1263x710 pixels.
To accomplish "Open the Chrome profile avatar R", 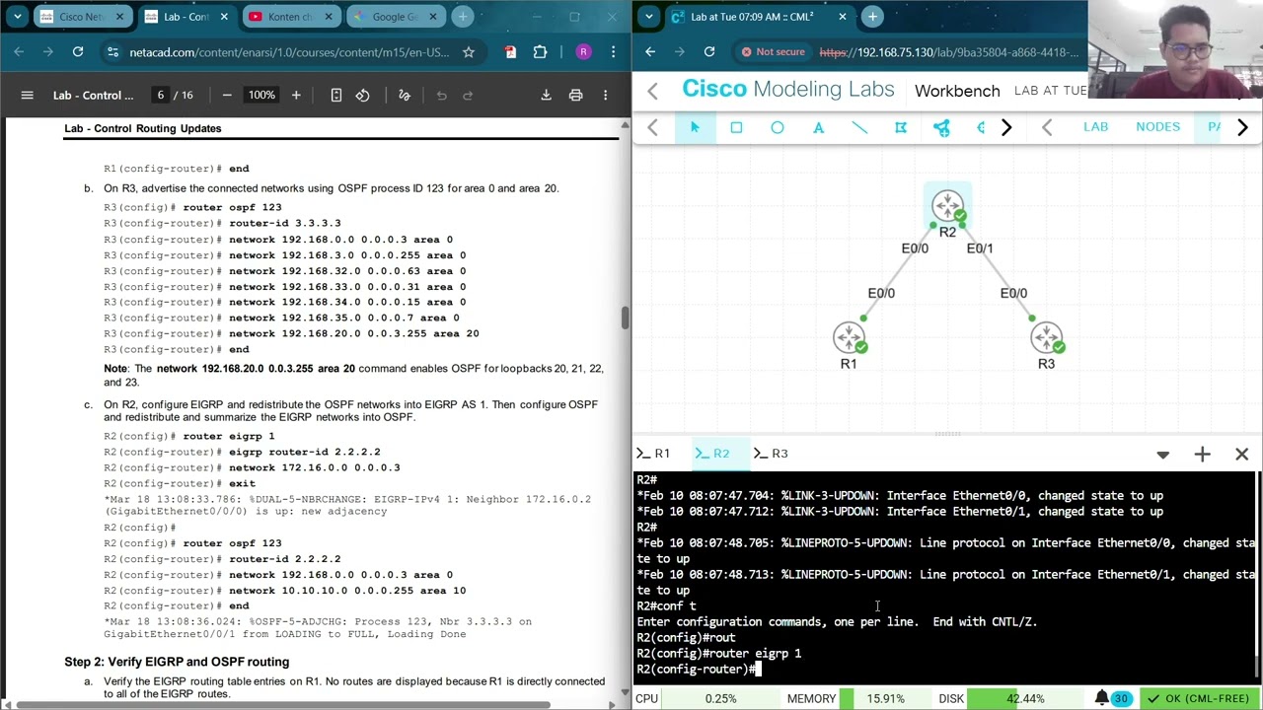I will pyautogui.click(x=583, y=51).
